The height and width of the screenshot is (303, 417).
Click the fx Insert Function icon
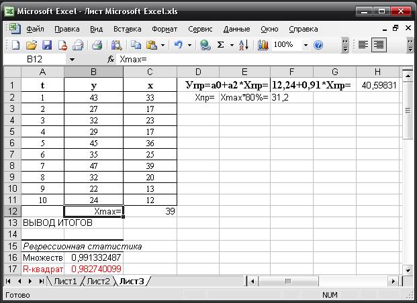(111, 60)
